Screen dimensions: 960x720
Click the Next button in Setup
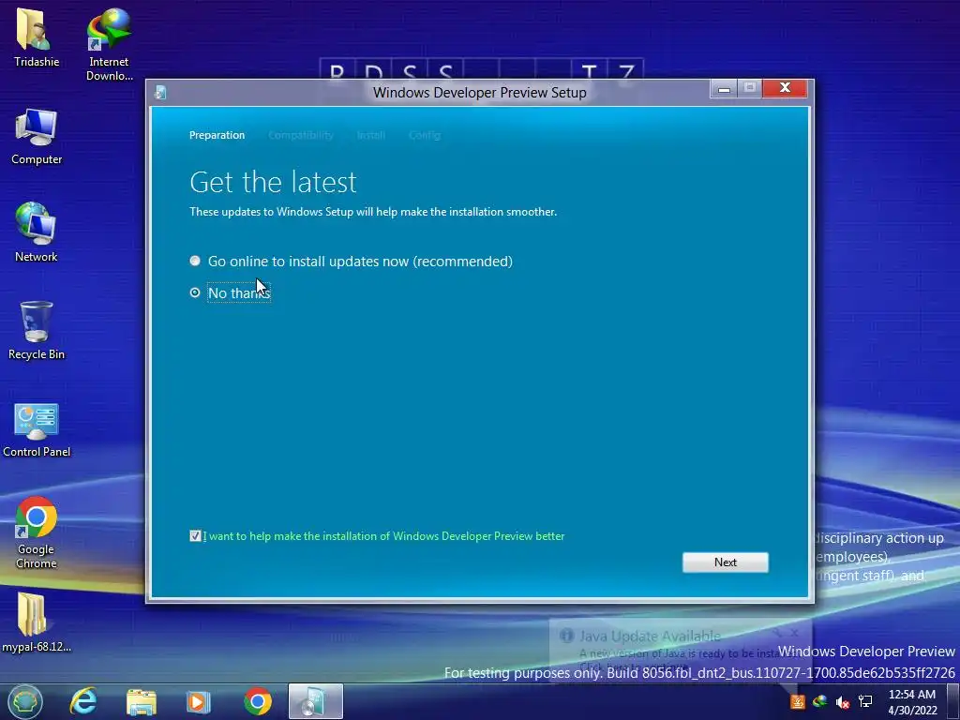(726, 562)
